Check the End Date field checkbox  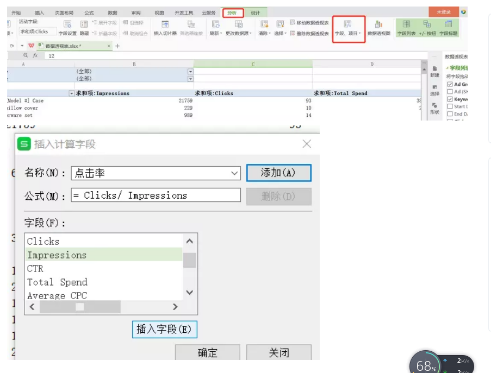(x=450, y=114)
